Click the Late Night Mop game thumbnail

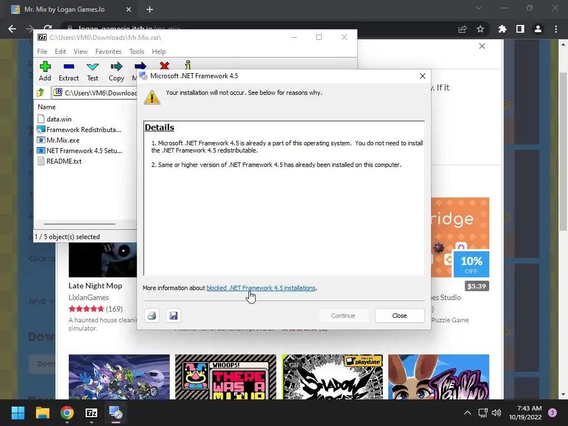[x=103, y=260]
